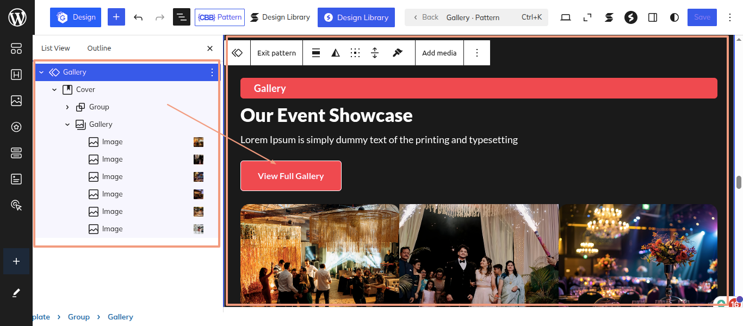Select the Group block row
743x326 pixels.
(127, 107)
